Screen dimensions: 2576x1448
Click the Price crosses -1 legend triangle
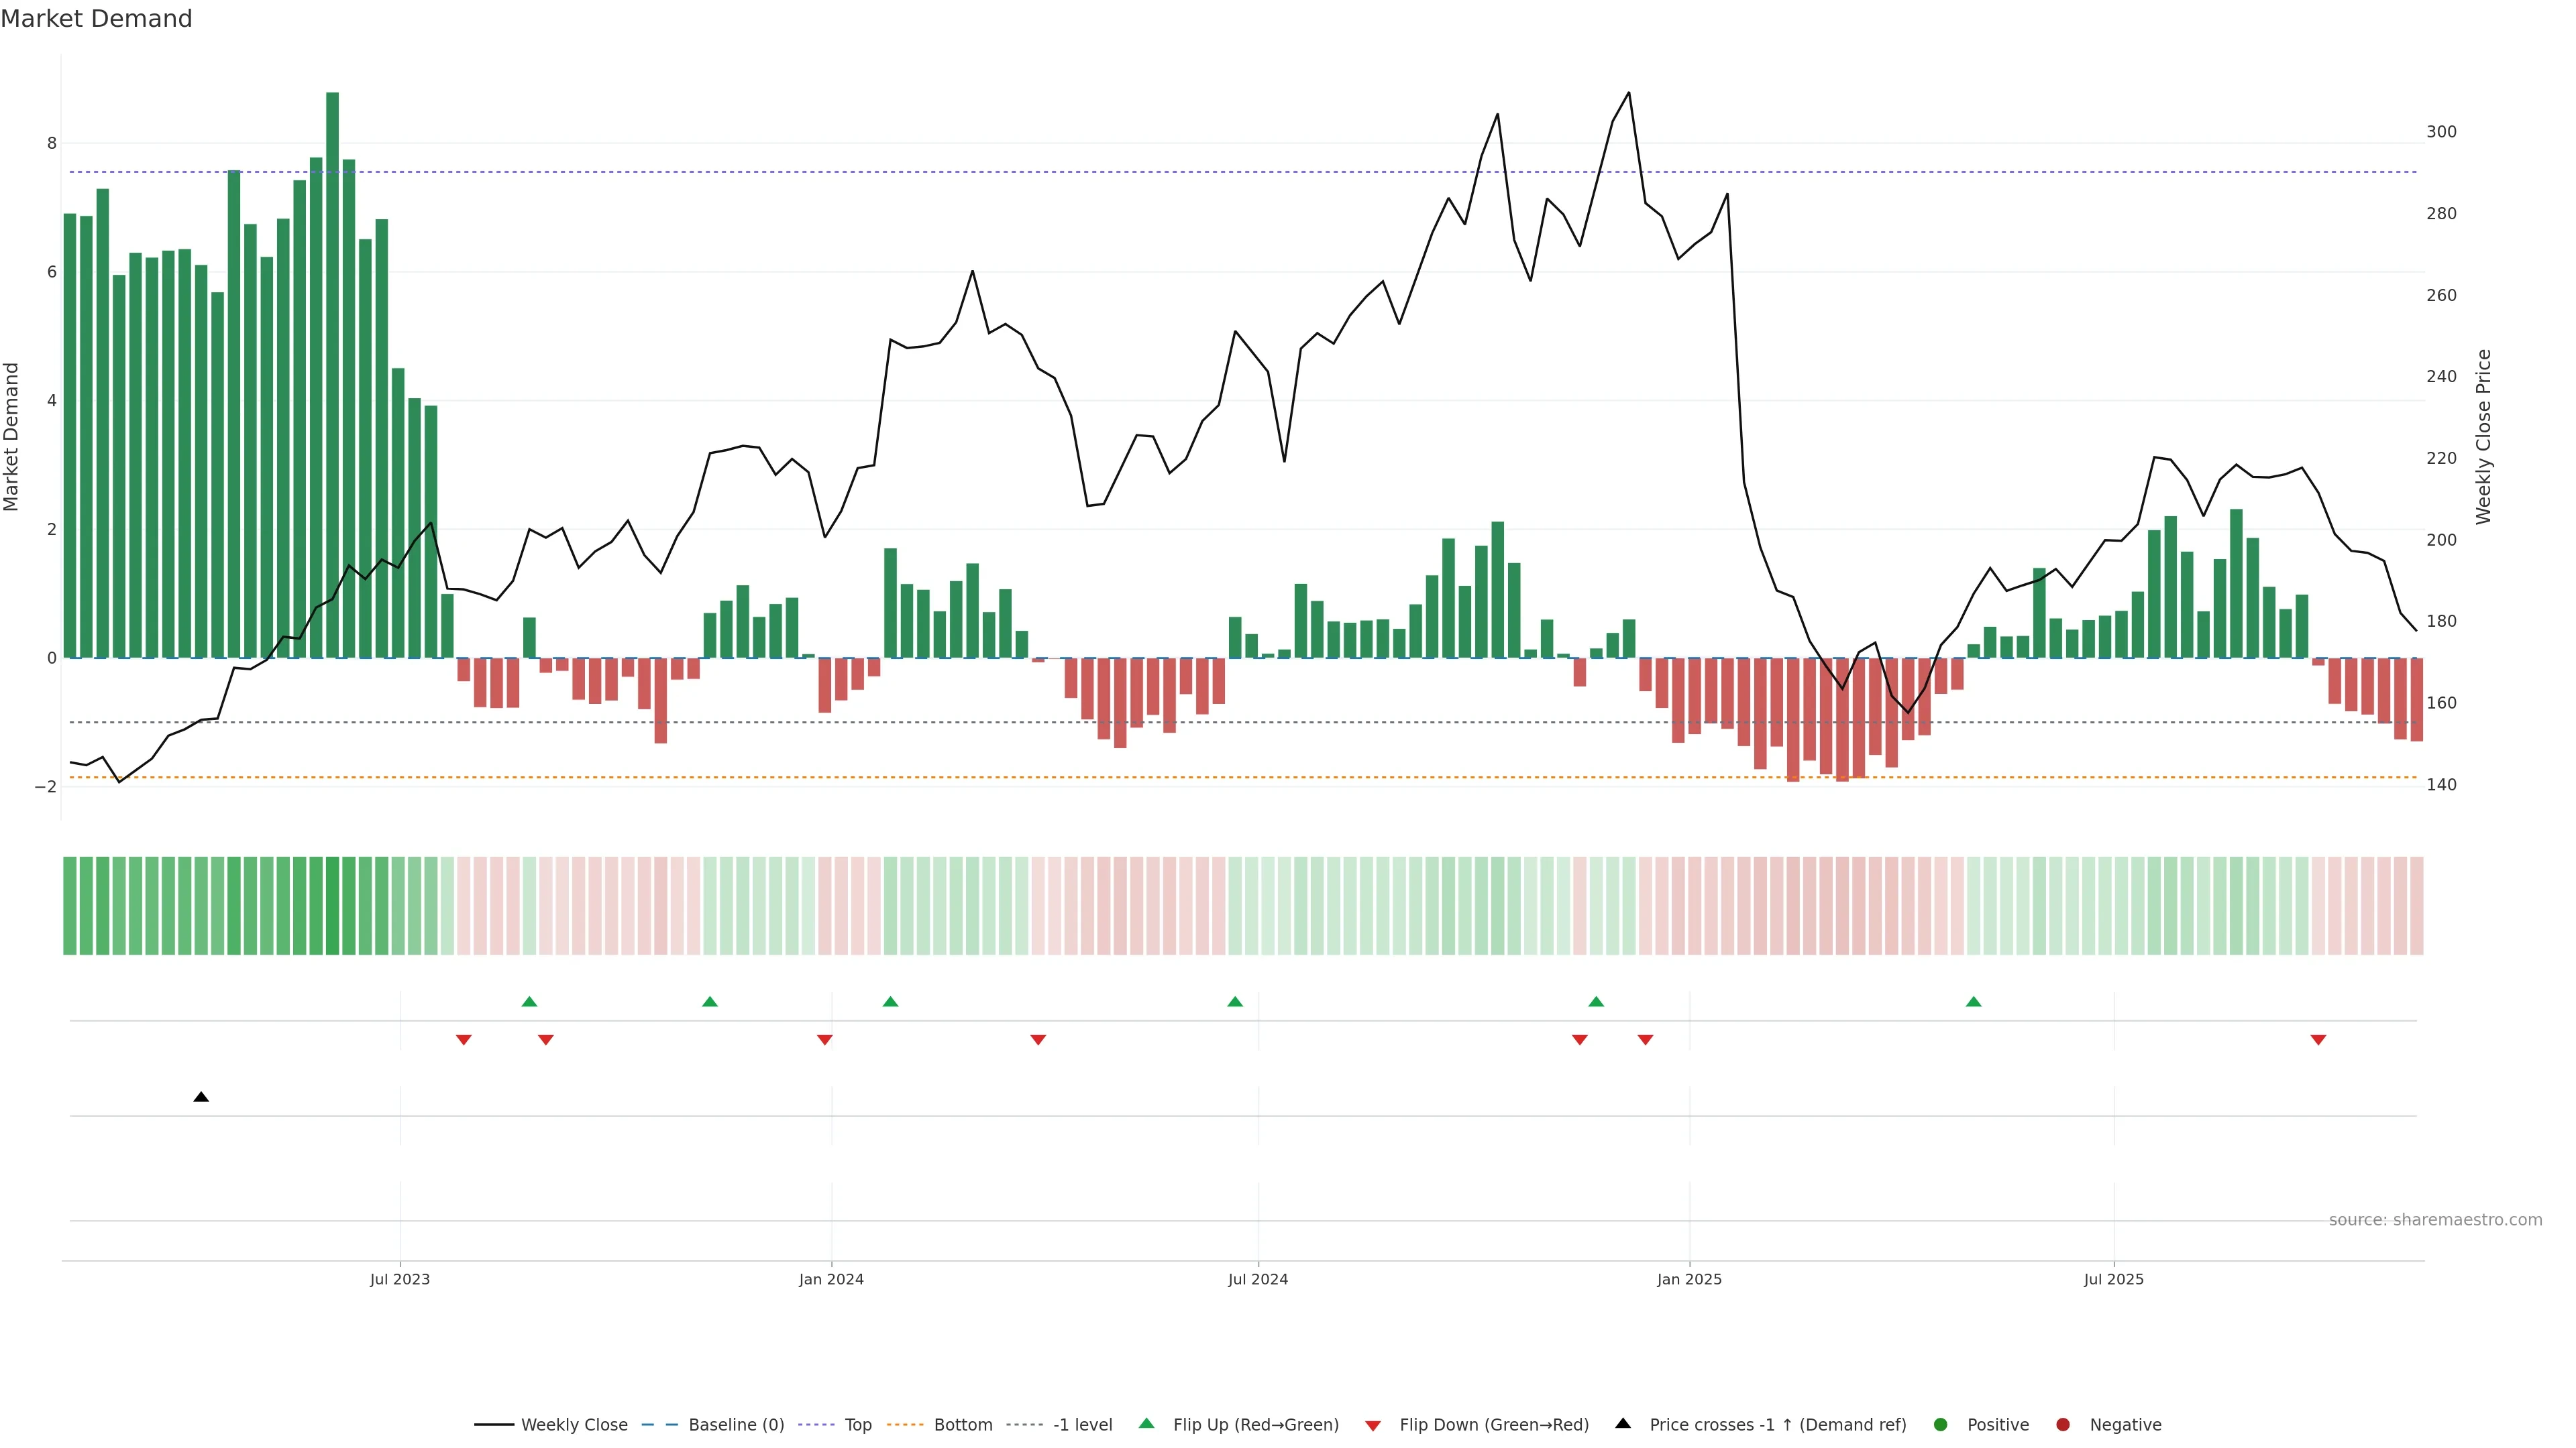click(1623, 1423)
